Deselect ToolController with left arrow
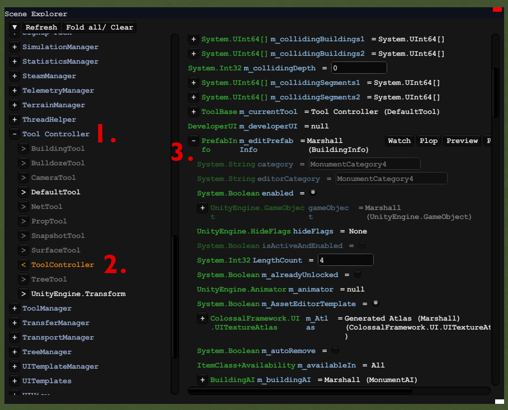Screen dimensions: 508x410 coord(23,265)
